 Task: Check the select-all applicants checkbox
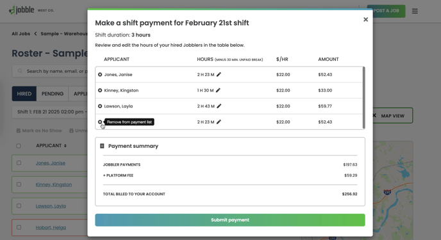19,146
